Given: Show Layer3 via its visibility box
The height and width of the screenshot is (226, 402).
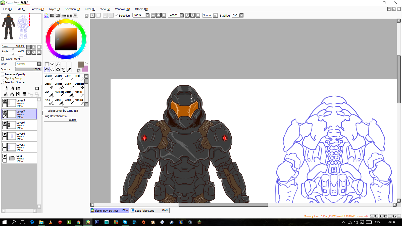Looking at the screenshot, I should (x=5, y=145).
